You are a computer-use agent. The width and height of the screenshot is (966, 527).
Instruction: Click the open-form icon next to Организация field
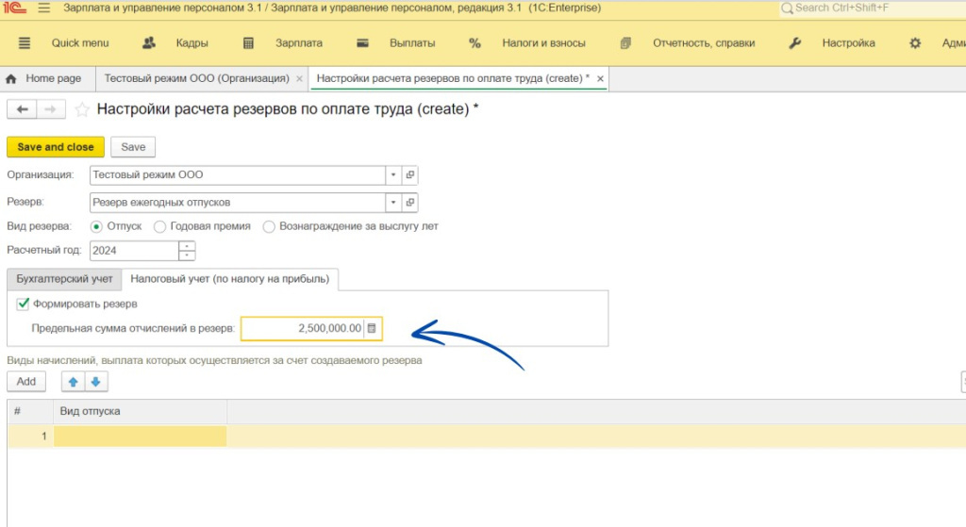(x=409, y=175)
